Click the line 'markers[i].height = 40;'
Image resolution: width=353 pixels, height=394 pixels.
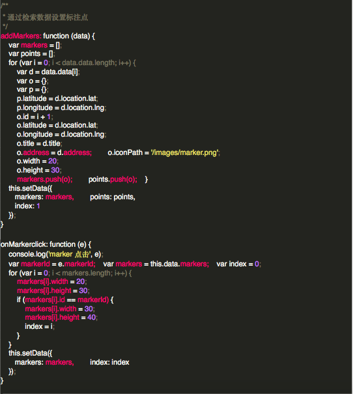click(x=61, y=318)
